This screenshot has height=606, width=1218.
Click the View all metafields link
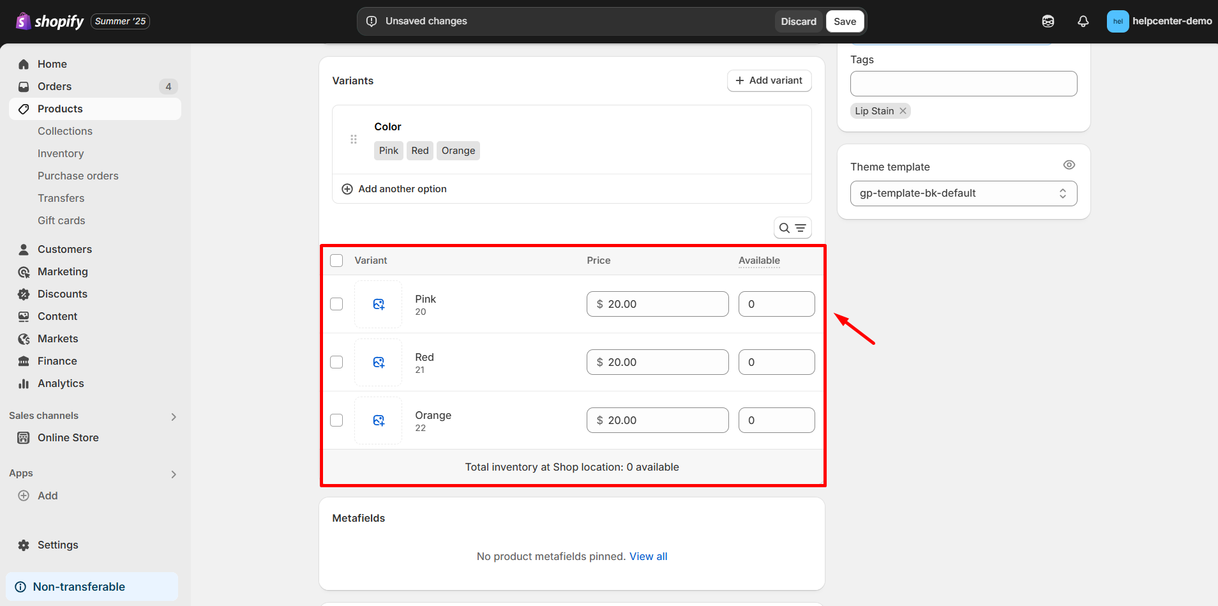[x=648, y=556]
